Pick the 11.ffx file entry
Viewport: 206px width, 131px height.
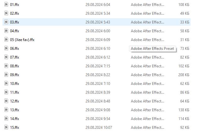[x=14, y=92]
